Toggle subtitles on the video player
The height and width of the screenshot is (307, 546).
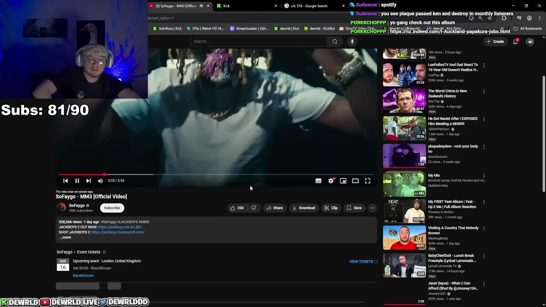(x=318, y=181)
